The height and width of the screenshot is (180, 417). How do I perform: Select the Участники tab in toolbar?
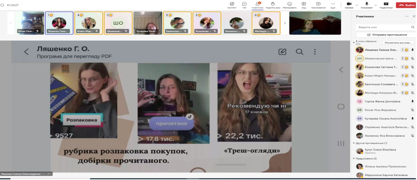(x=257, y=4)
